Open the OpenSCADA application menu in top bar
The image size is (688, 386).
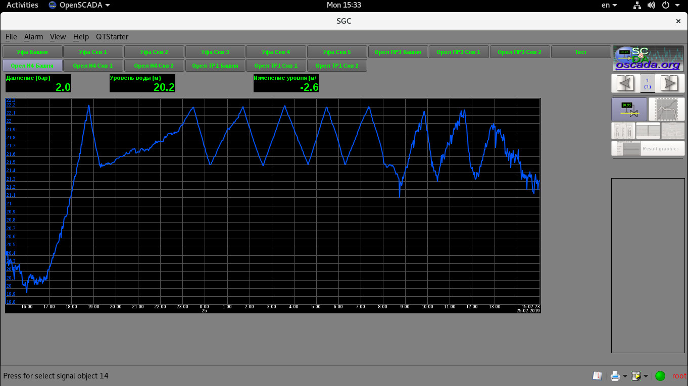[x=80, y=5]
